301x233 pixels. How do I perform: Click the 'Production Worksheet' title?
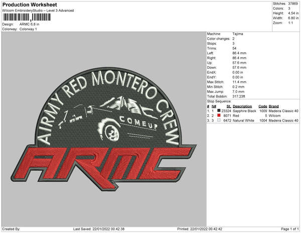(30, 5)
